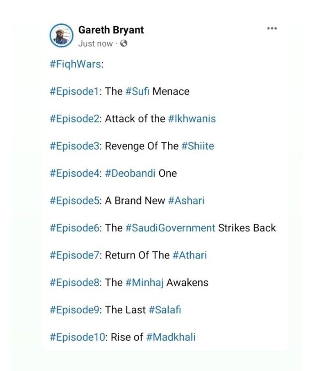Open the #Episode6 hashtag link
Screen dimensions: 313x371
(x=75, y=228)
